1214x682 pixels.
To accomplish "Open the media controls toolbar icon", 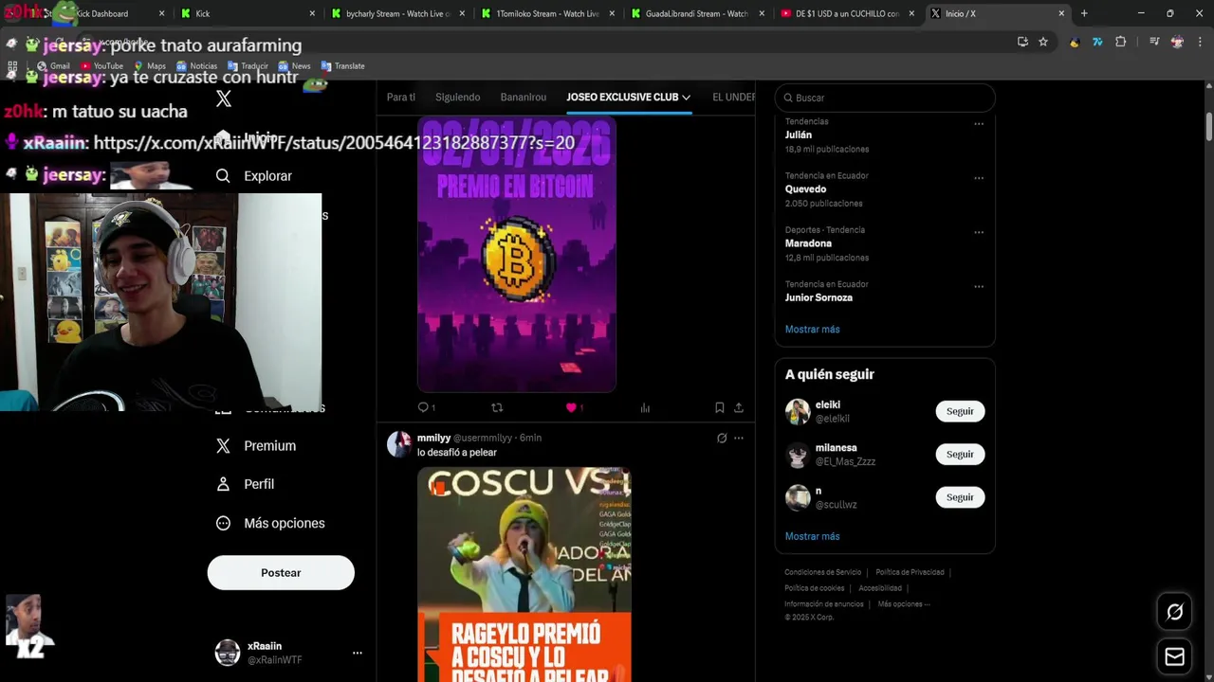I will coord(1154,42).
